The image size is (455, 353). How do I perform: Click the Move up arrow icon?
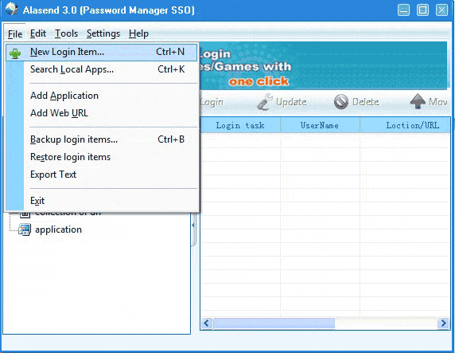(x=418, y=101)
